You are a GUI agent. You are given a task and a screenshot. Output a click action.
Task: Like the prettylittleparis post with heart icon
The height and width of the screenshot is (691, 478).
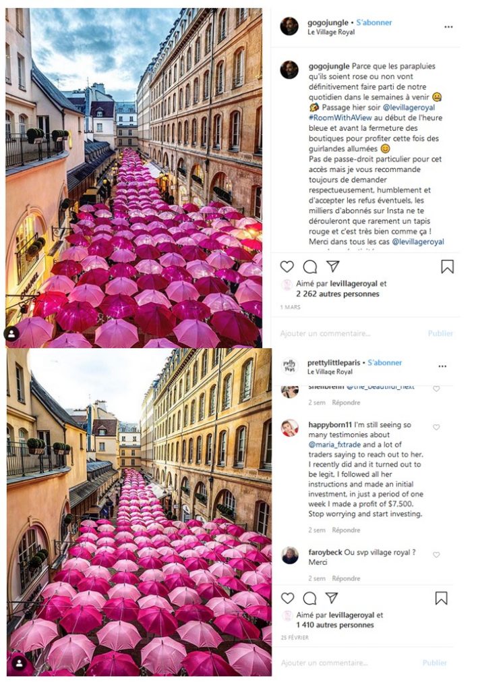point(287,598)
